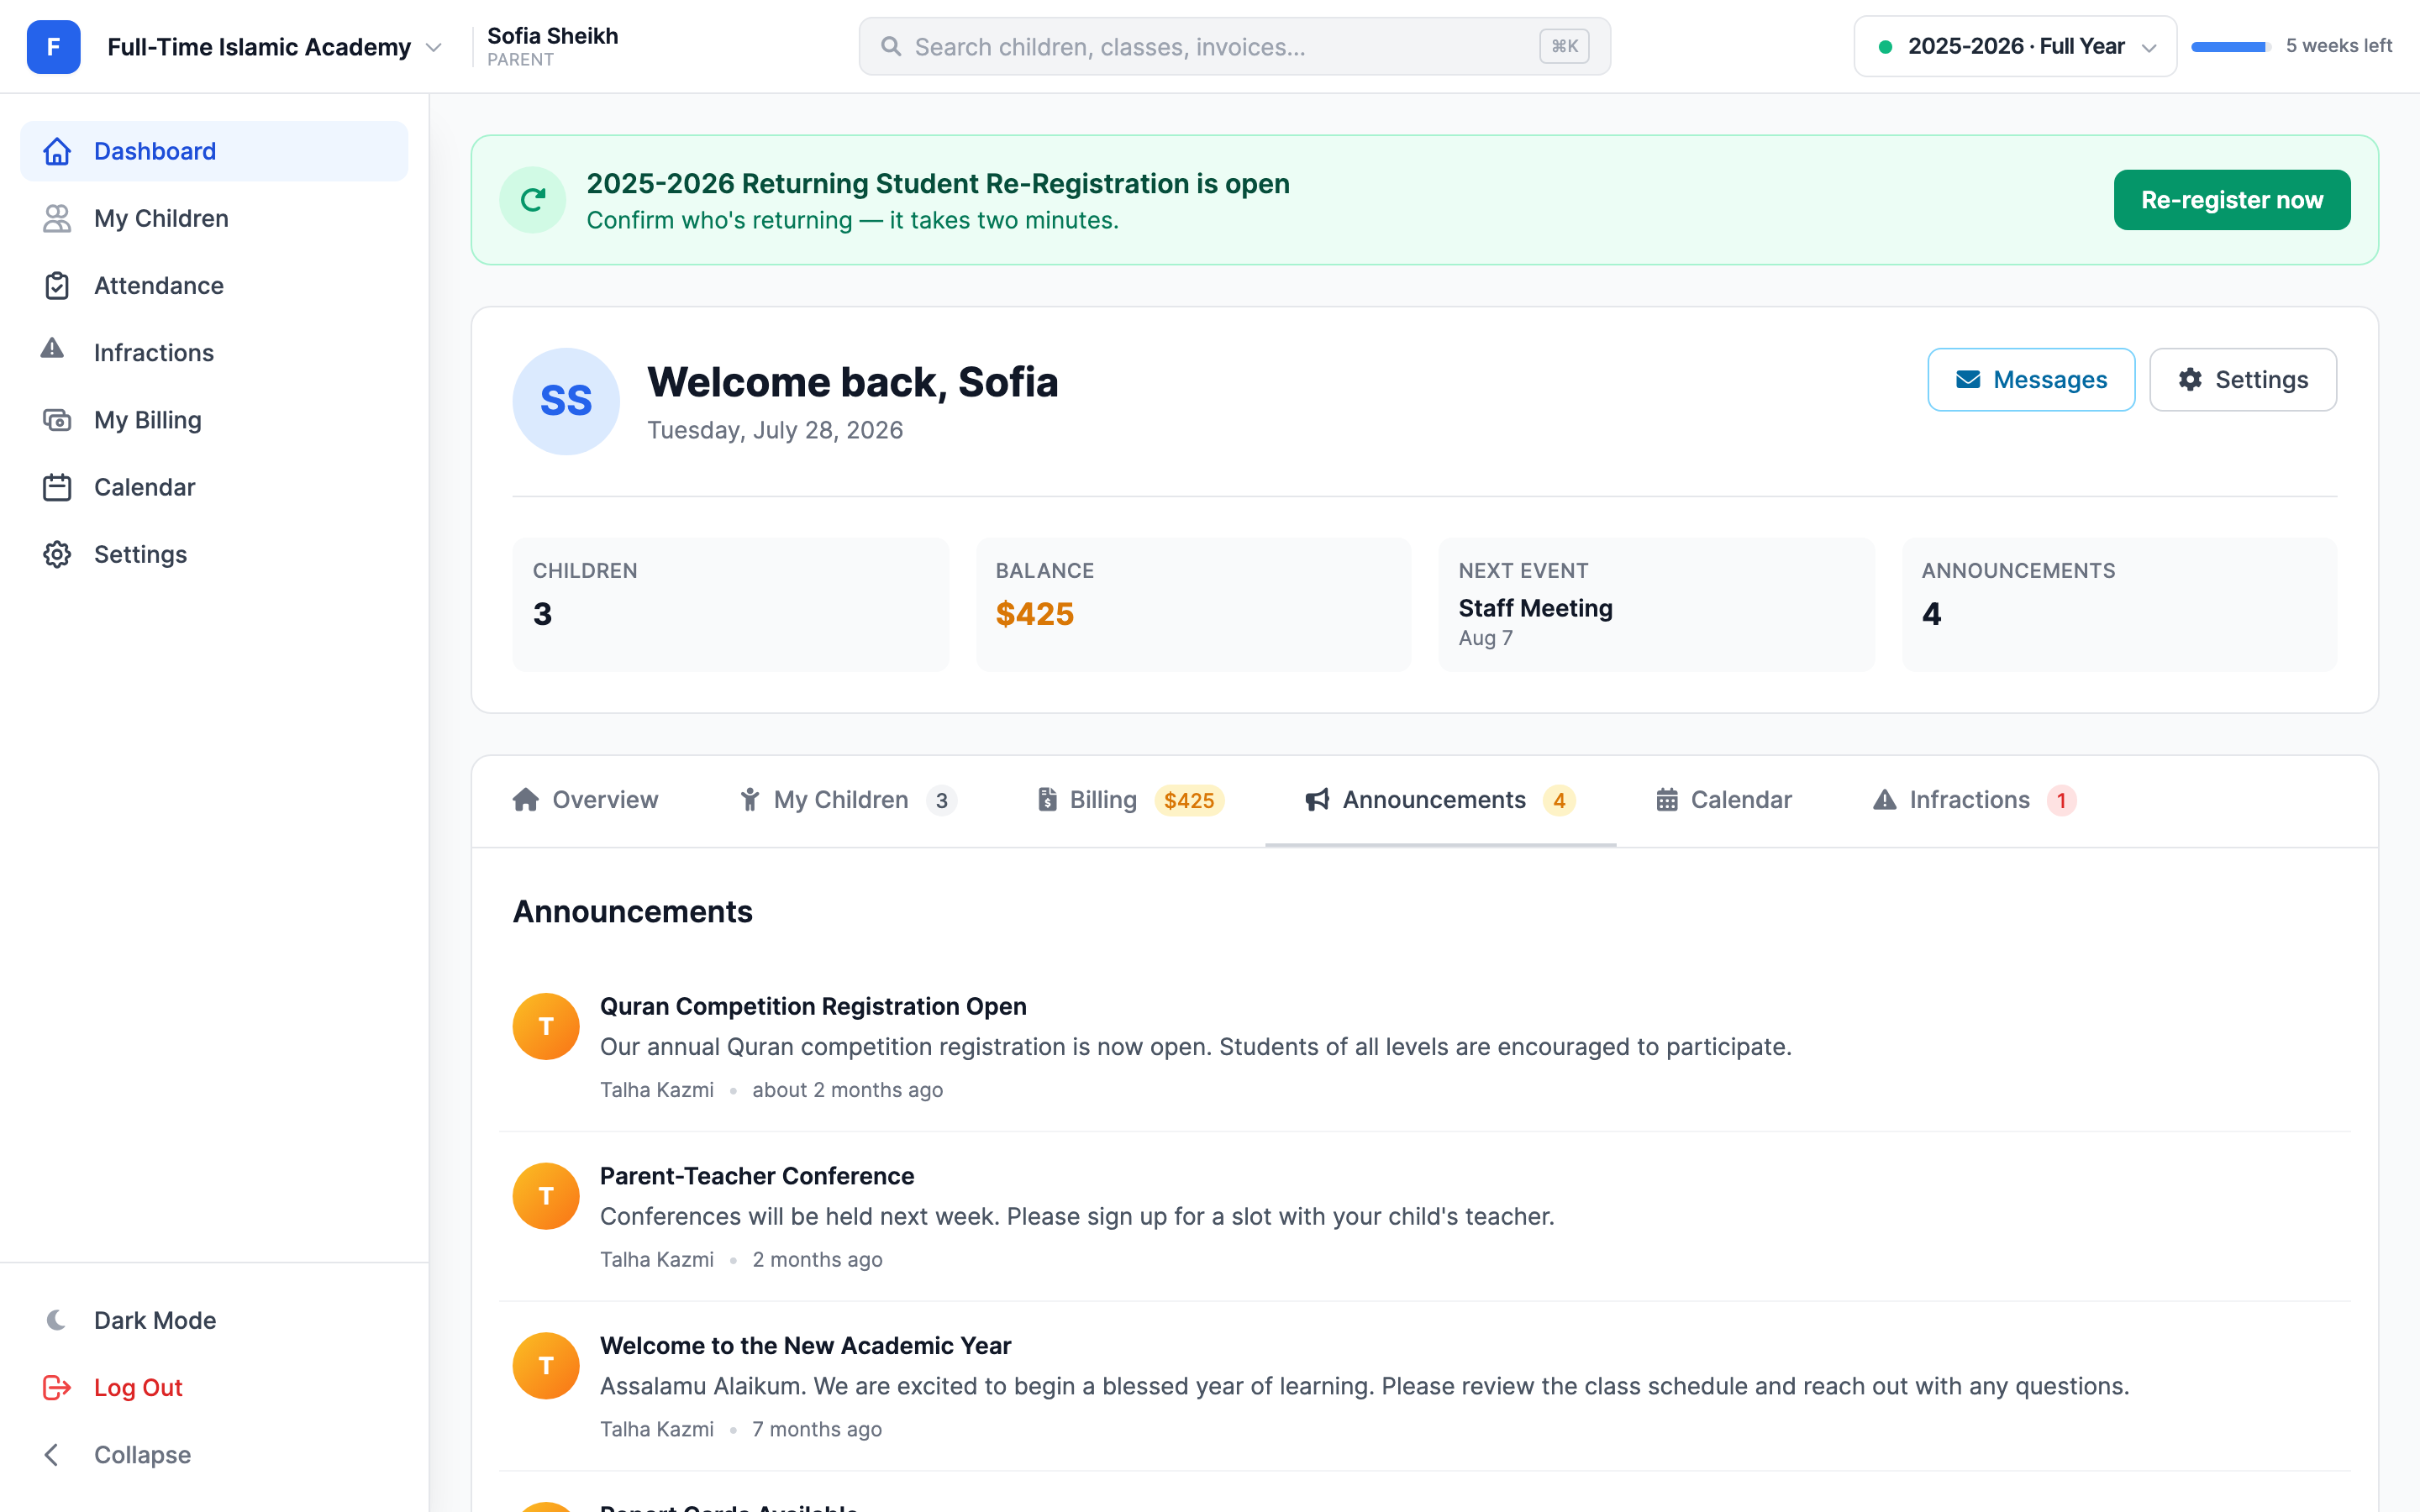This screenshot has height=1512, width=2420.
Task: Toggle Dark Mode in the sidebar
Action: 214,1320
